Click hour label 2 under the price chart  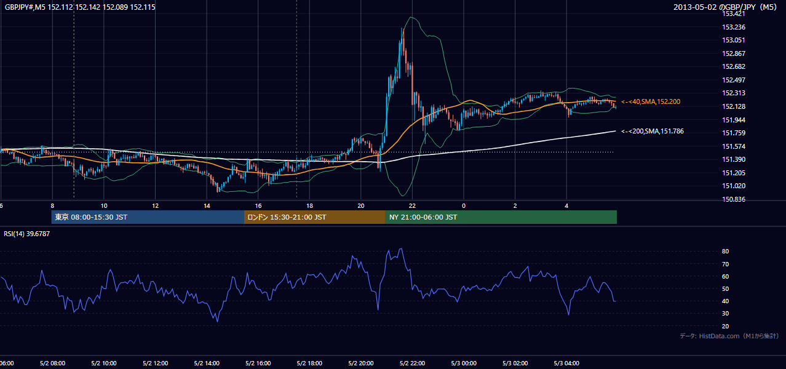coord(515,205)
